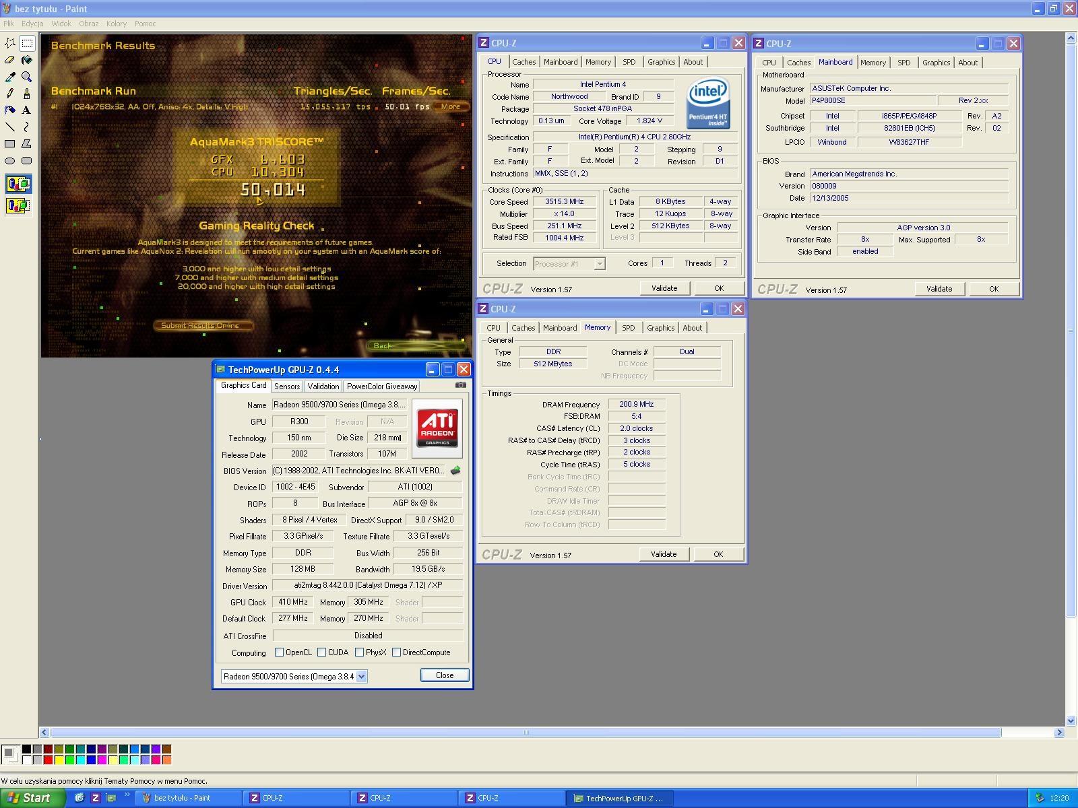This screenshot has width=1078, height=808.
Task: Click the ATI Radeon logo in GPU-Z
Action: tap(437, 429)
